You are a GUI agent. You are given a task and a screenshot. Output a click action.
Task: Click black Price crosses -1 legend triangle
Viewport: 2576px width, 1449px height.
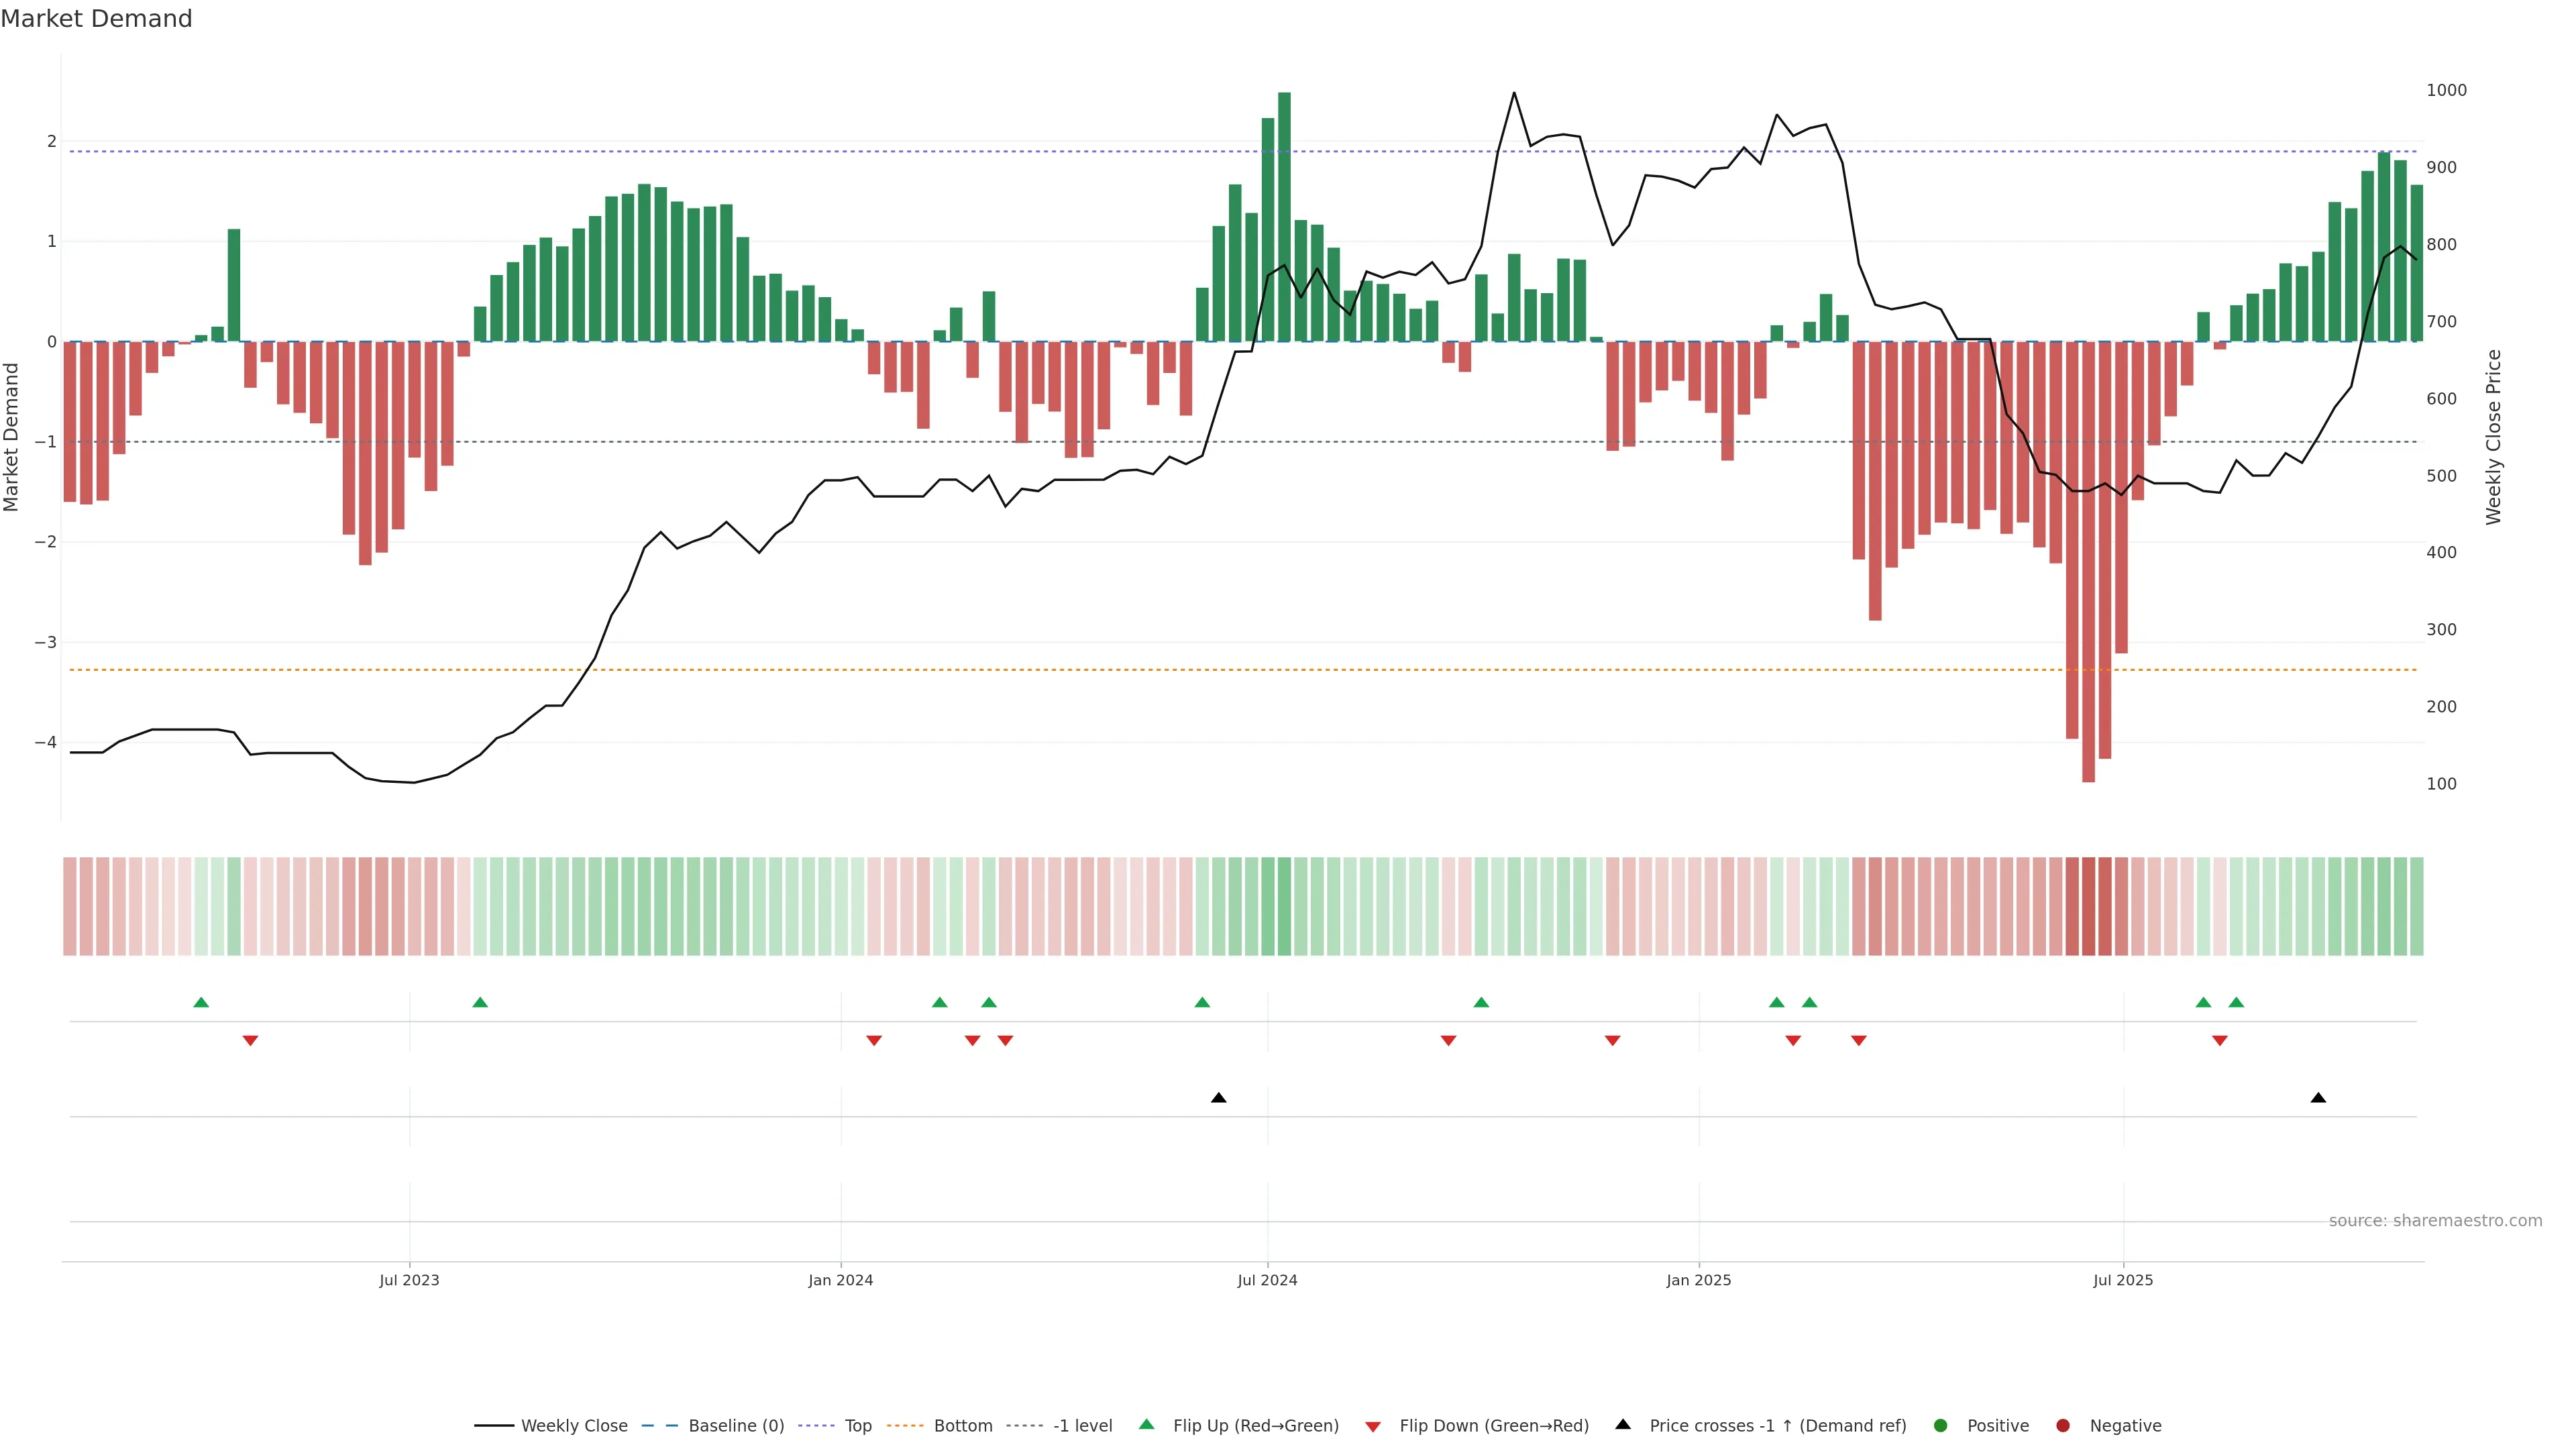click(1623, 1425)
